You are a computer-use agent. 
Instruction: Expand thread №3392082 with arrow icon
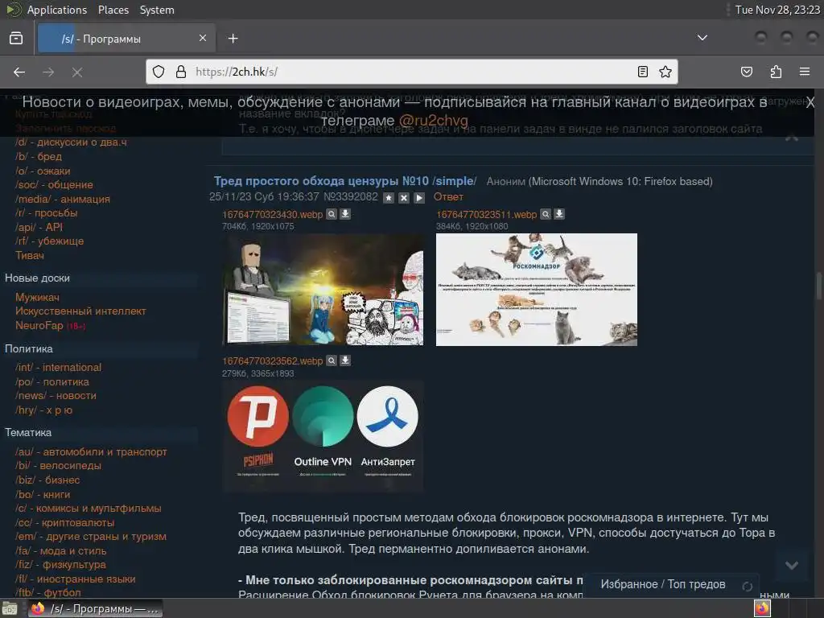[418, 198]
